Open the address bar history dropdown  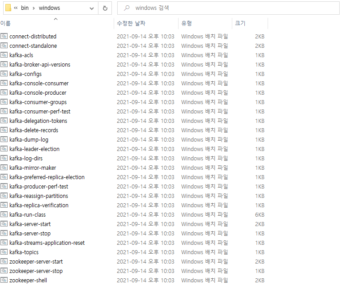point(92,8)
